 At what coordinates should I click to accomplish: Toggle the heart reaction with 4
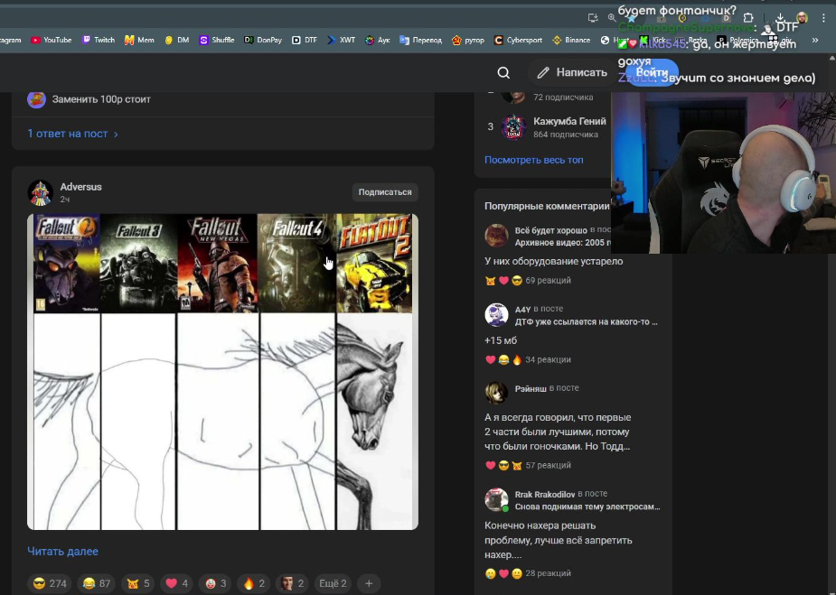point(177,584)
